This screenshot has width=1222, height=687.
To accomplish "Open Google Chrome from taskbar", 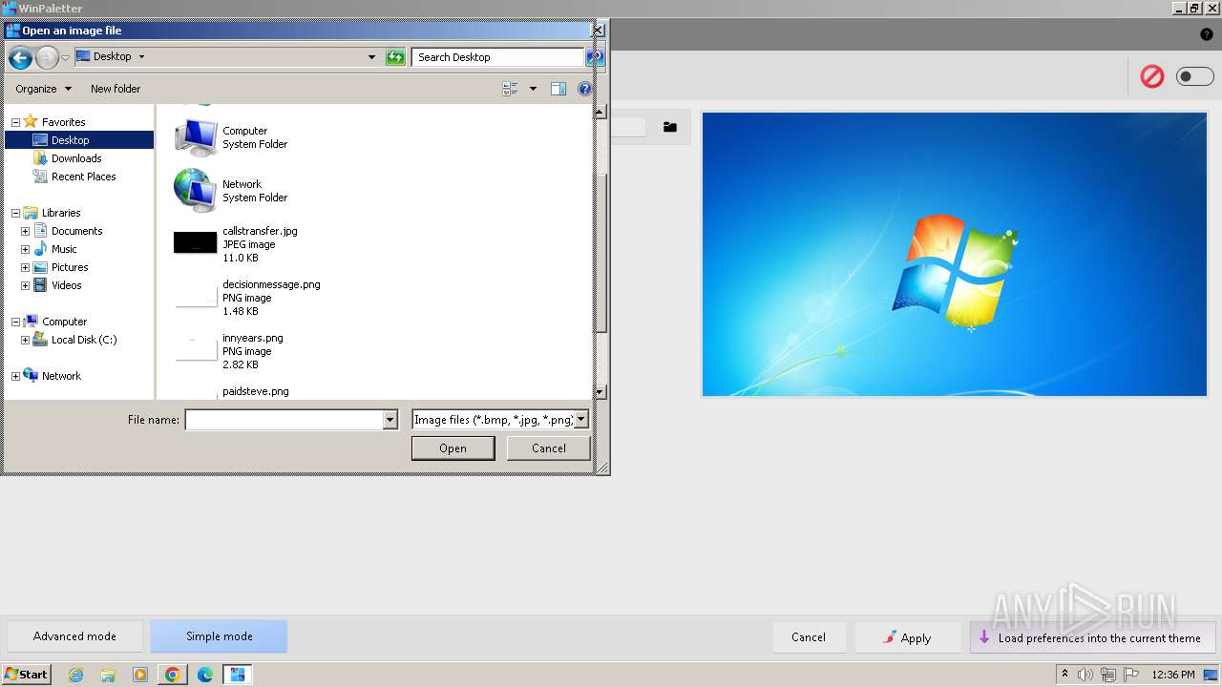I will [x=173, y=675].
